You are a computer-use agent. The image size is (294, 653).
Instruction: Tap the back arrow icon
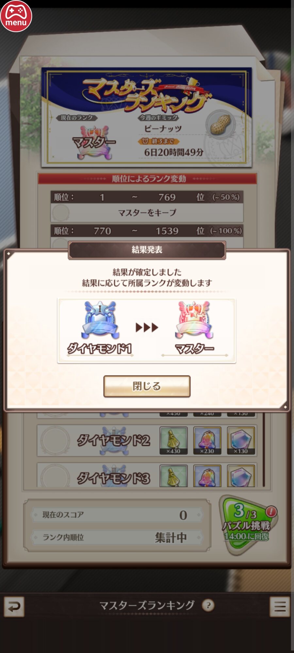pos(14,607)
